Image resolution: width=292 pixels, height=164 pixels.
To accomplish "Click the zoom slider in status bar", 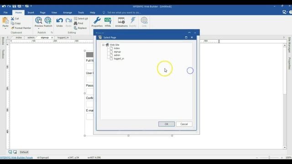I will click(269, 158).
